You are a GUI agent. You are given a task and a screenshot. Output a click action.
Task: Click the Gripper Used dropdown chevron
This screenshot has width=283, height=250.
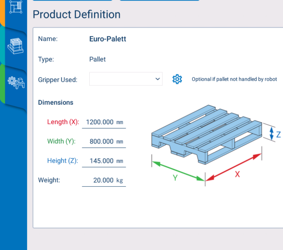coord(157,79)
